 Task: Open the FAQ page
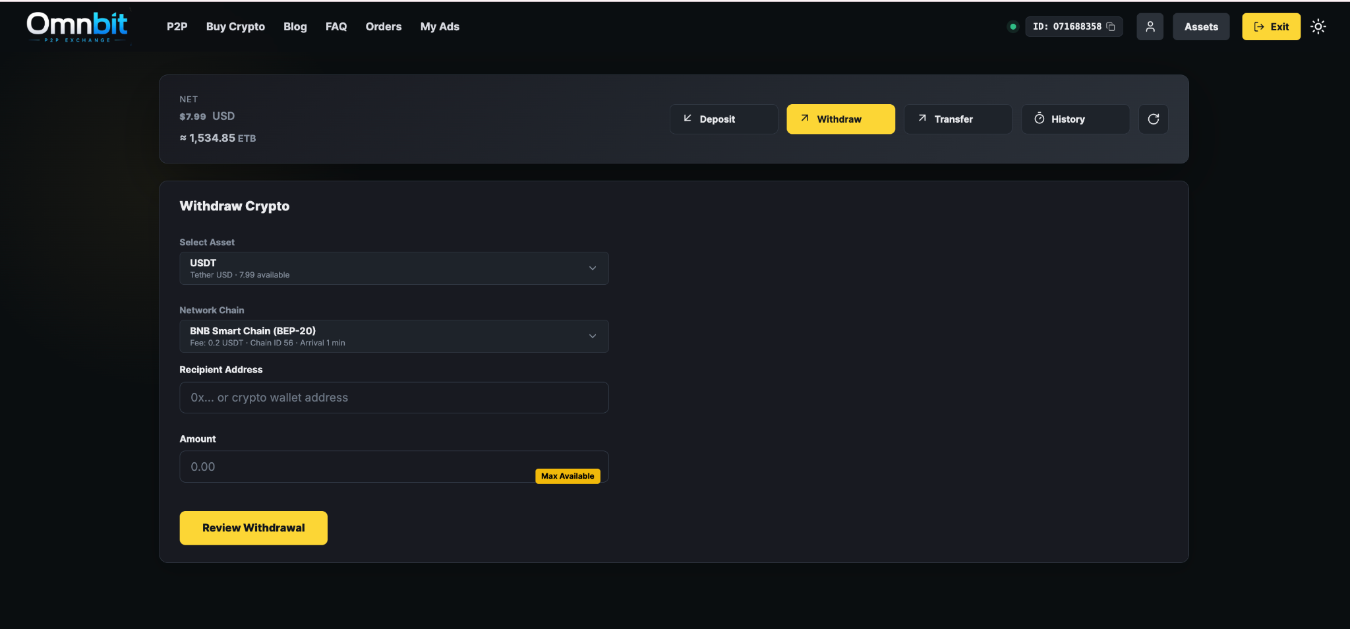(336, 26)
